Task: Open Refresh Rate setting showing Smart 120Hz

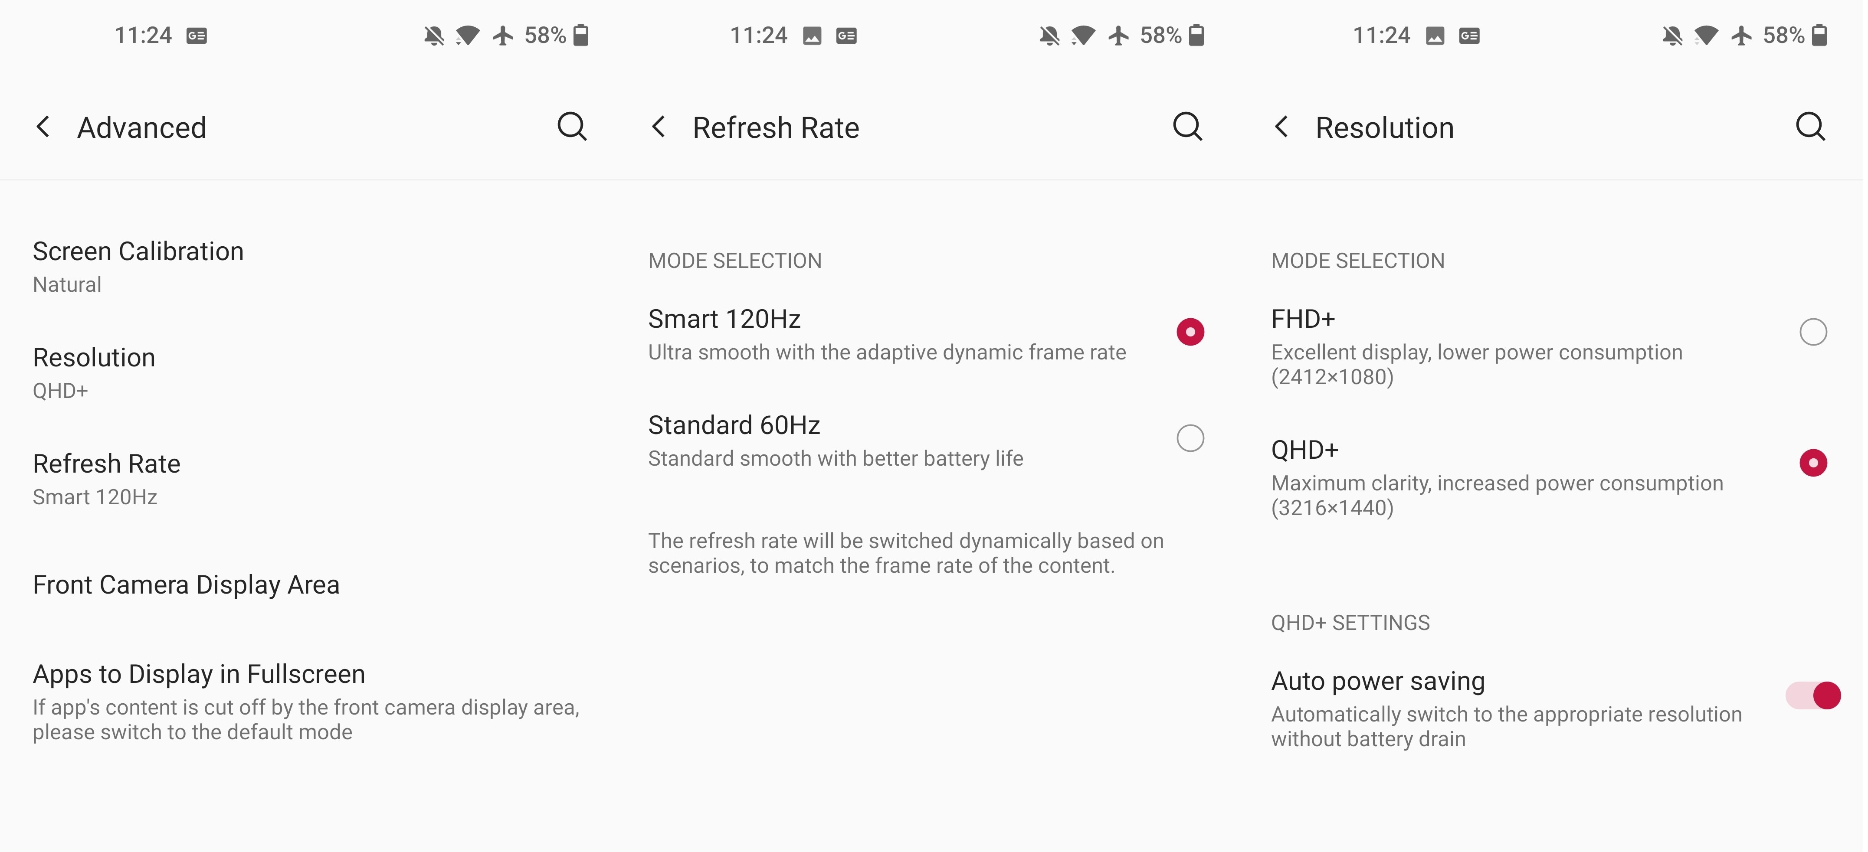Action: pyautogui.click(x=107, y=479)
